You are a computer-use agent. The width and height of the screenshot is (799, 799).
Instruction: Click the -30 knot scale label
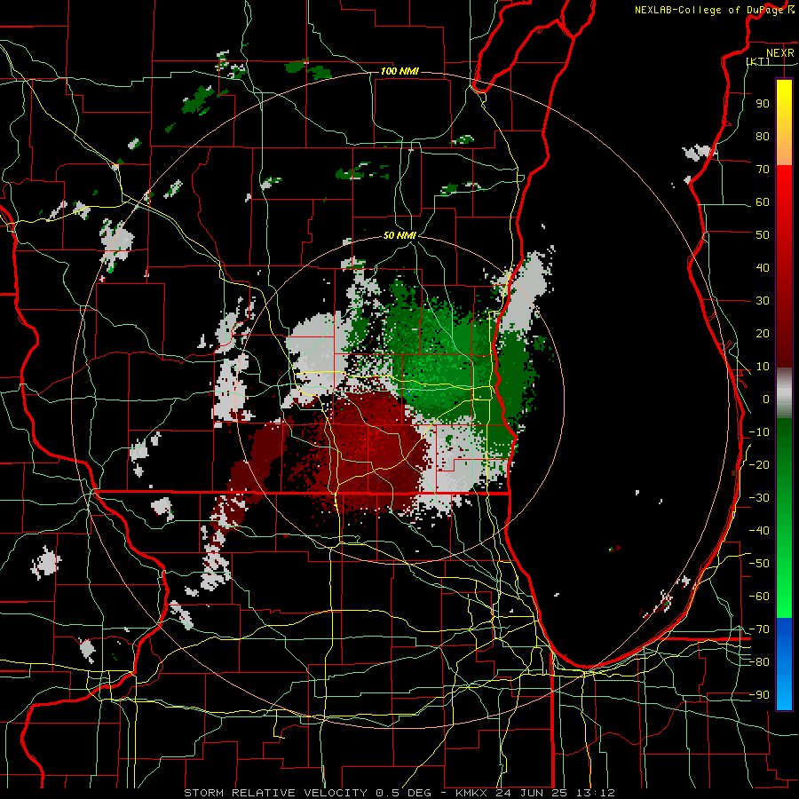pos(759,497)
